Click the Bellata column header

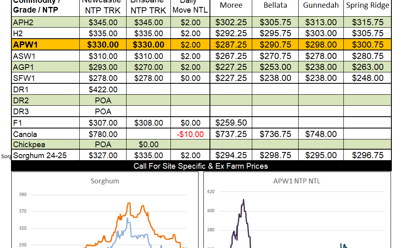tap(275, 6)
